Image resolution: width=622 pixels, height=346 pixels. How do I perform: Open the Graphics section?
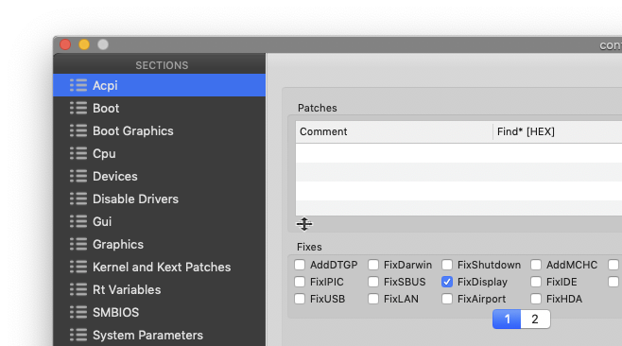coord(159,244)
